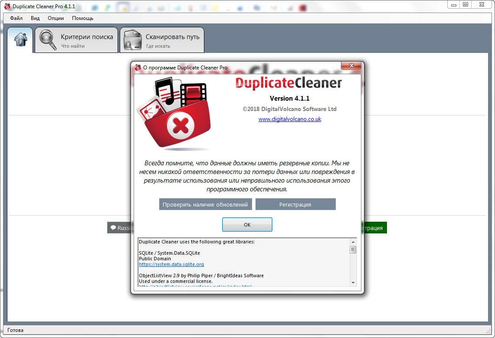This screenshot has height=338, width=495.
Task: Click the SQLite / System.Data.SQLite line
Action: point(169,253)
